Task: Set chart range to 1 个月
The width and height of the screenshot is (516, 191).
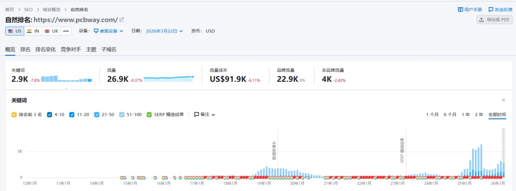Action: (x=432, y=114)
